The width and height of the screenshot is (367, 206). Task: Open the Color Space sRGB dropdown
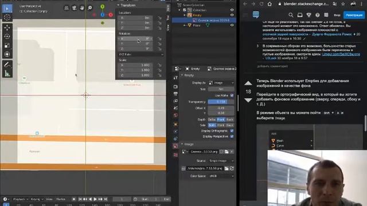(221, 176)
